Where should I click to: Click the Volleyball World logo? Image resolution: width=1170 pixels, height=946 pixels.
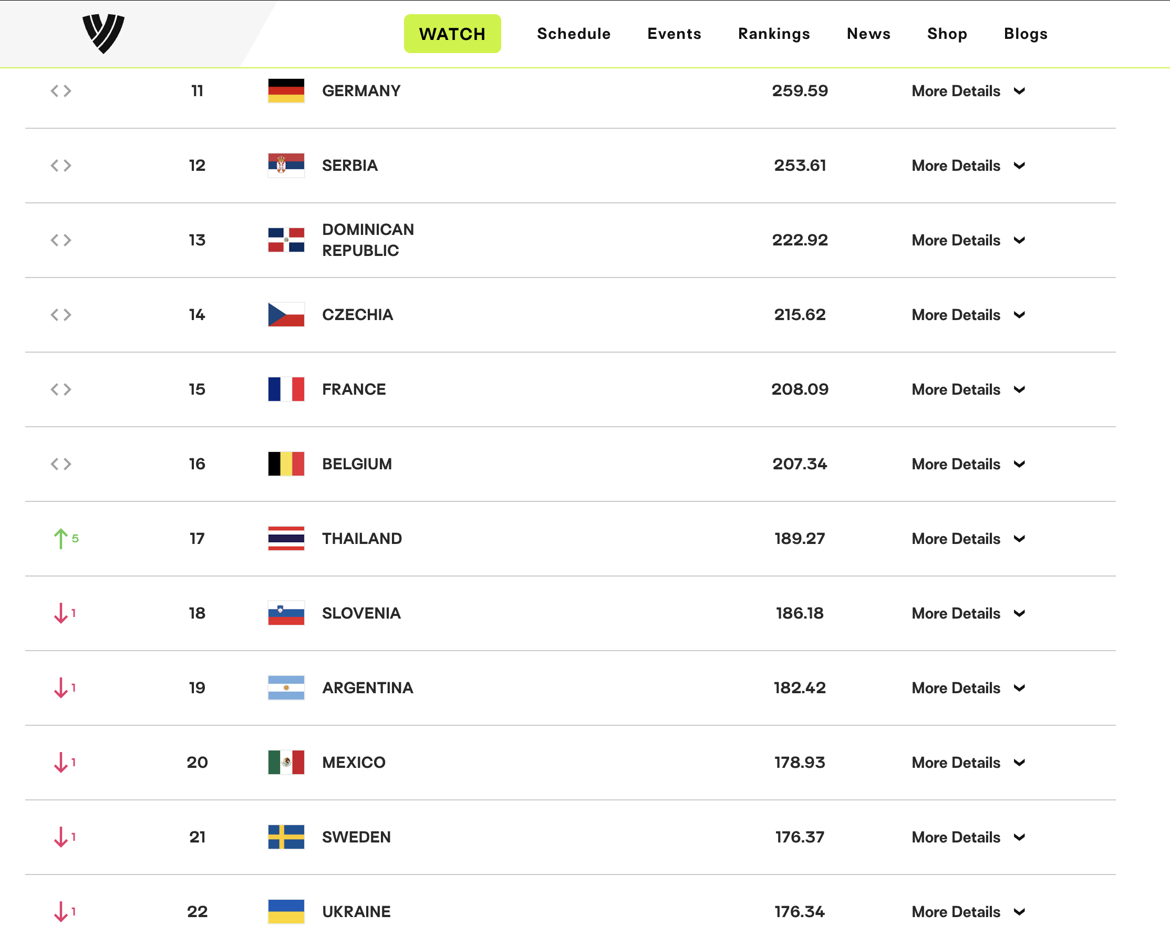click(103, 34)
